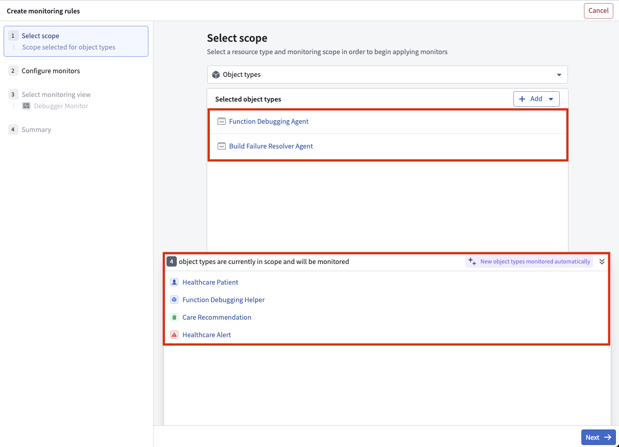Image resolution: width=619 pixels, height=447 pixels.
Task: Click the Function Debugging Agent row icon
Action: (x=222, y=122)
